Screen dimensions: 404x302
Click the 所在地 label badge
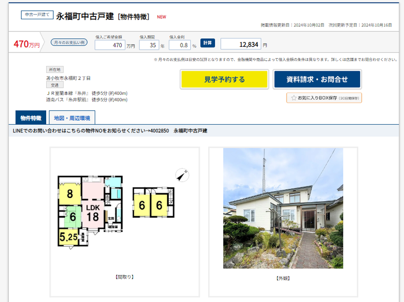(54, 70)
